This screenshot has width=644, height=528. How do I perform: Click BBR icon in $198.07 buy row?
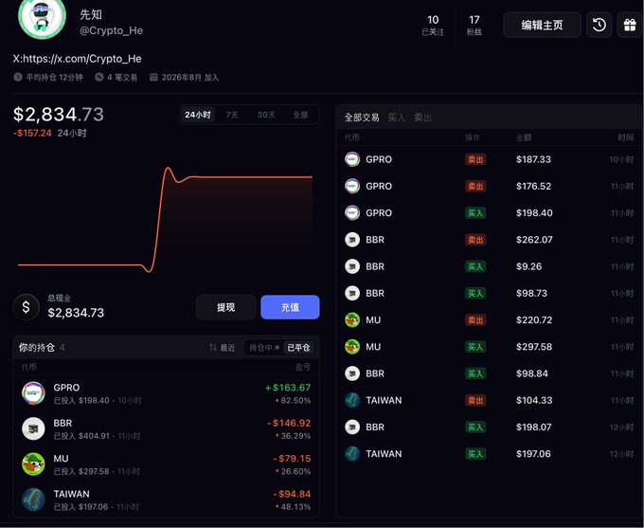click(x=352, y=427)
